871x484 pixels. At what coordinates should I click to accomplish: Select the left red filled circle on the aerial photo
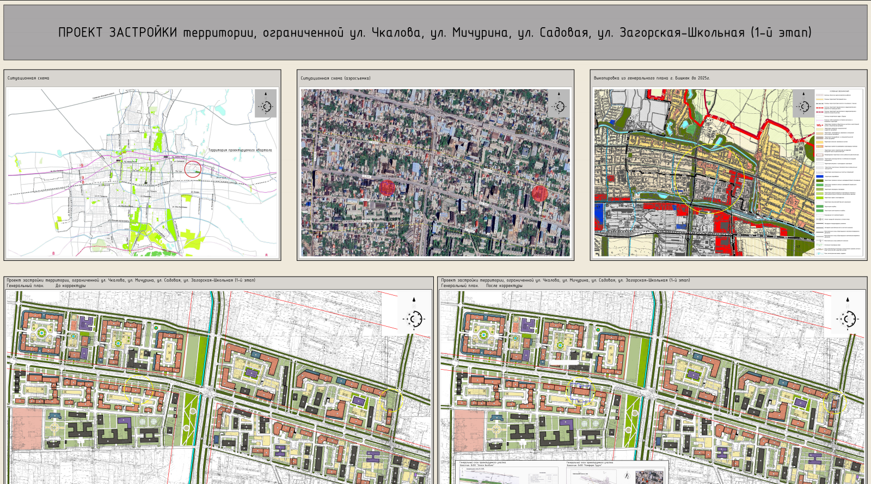pyautogui.click(x=387, y=188)
